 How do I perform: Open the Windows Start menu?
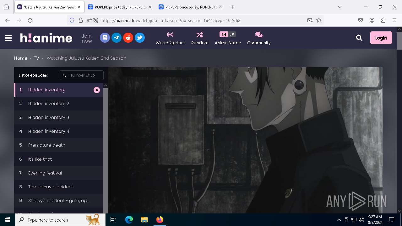(8, 220)
